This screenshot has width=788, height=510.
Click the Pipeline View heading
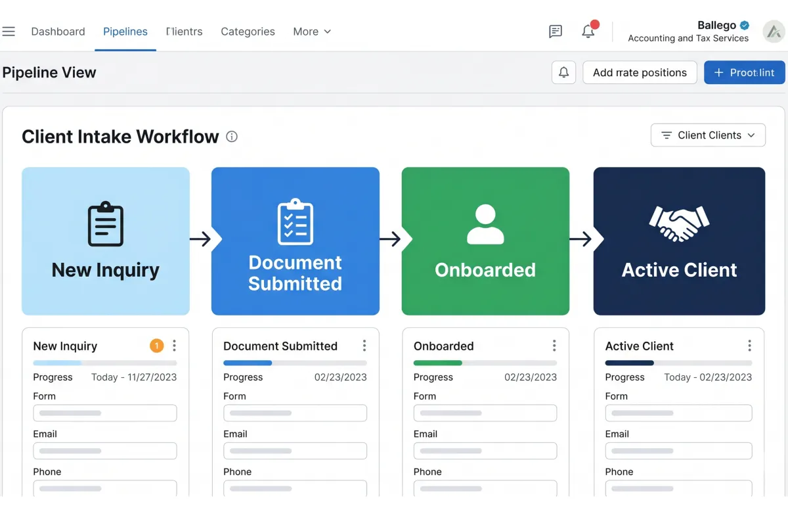coord(49,72)
